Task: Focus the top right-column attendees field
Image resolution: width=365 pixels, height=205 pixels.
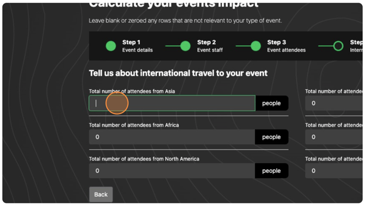Action: coord(334,103)
